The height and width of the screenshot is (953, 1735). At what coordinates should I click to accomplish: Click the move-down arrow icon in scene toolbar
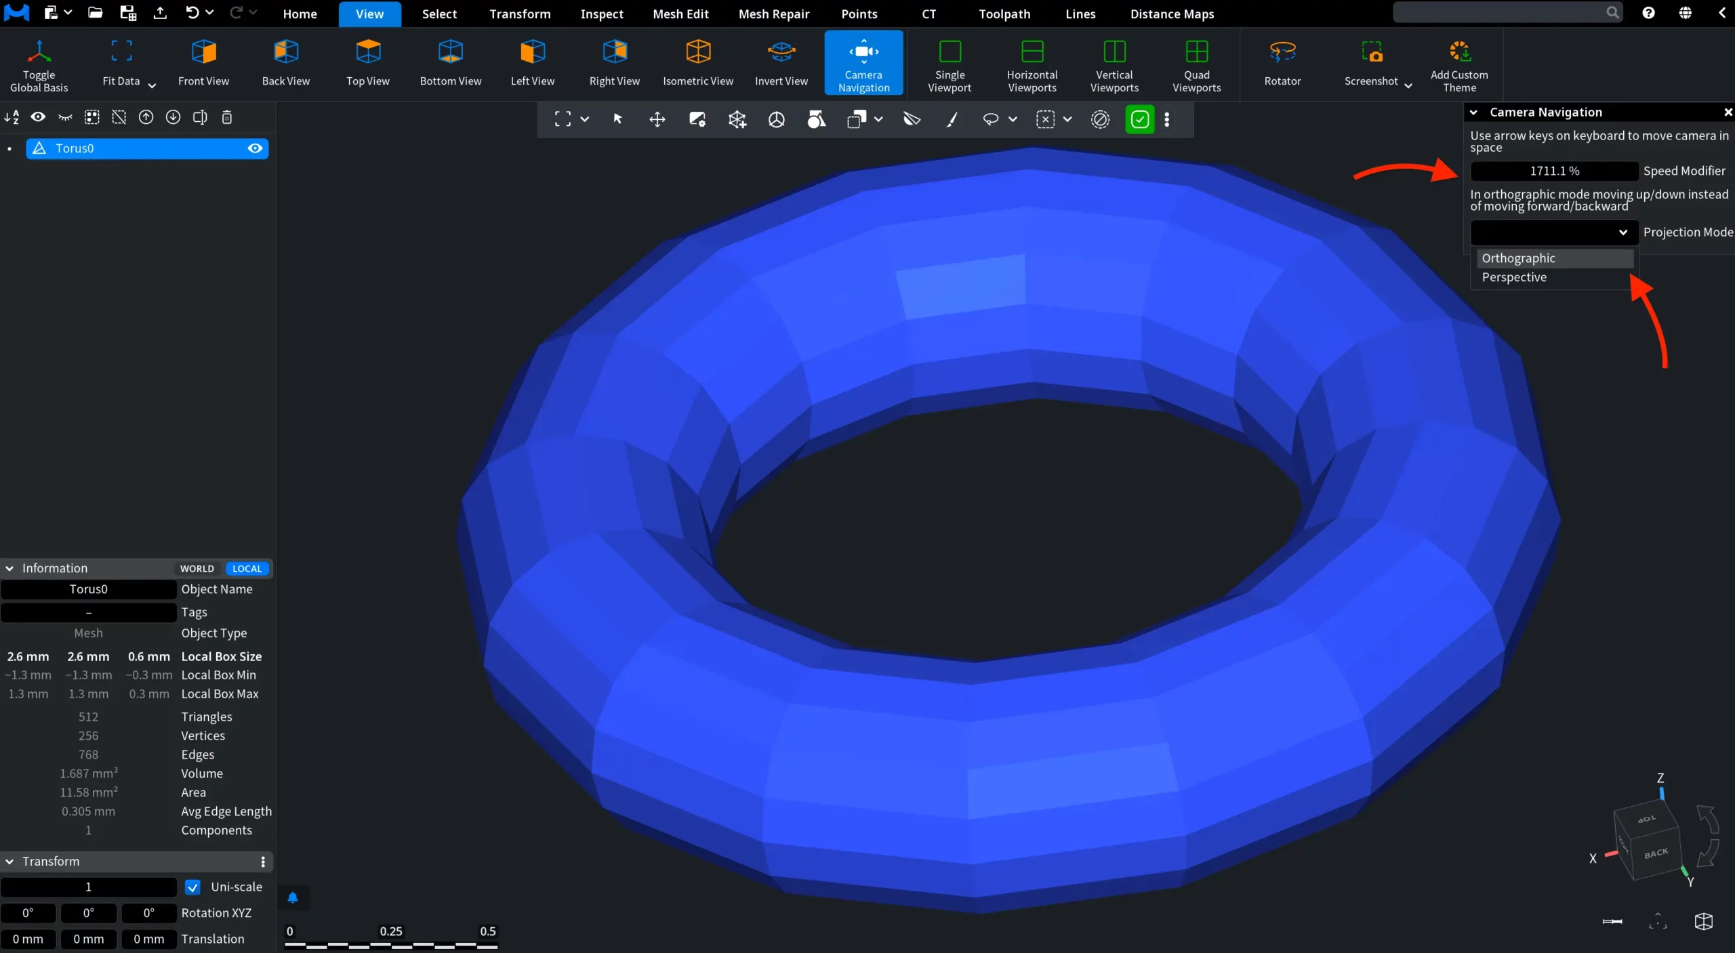point(173,117)
